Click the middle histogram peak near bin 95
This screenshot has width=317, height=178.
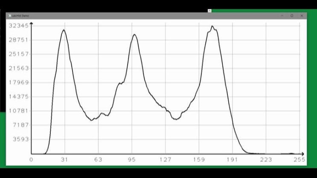[134, 34]
